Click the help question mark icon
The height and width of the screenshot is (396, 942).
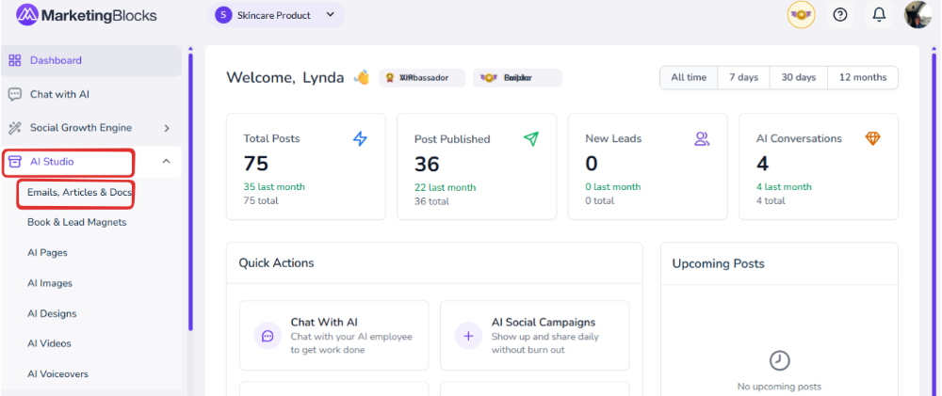click(x=840, y=15)
